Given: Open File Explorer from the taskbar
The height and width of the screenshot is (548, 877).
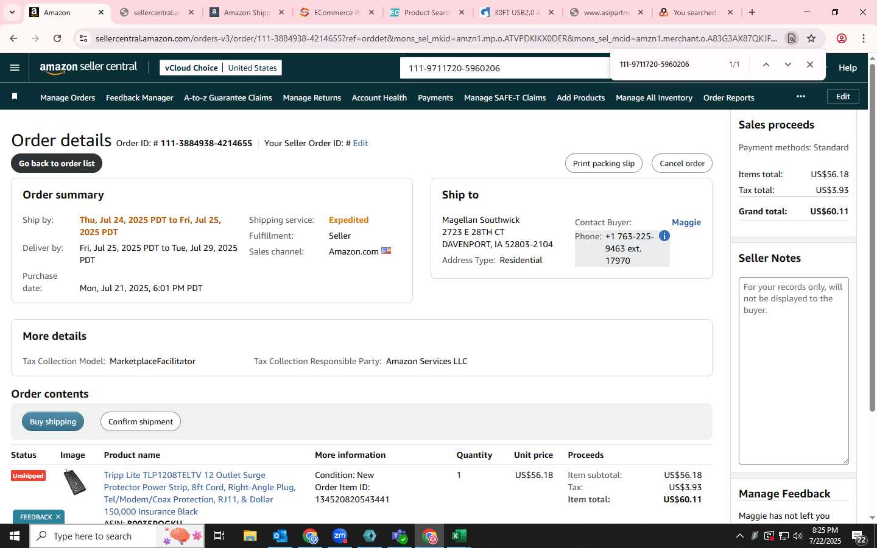Looking at the screenshot, I should [250, 536].
